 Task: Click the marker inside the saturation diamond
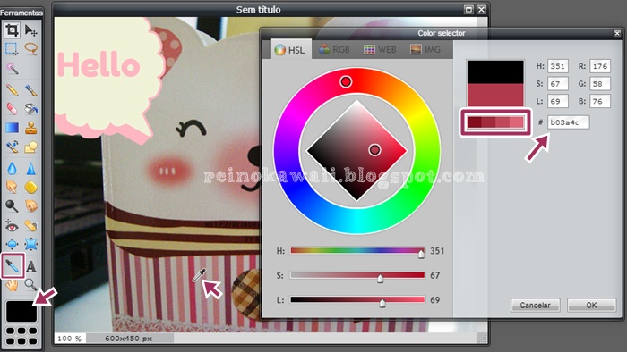[x=374, y=149]
